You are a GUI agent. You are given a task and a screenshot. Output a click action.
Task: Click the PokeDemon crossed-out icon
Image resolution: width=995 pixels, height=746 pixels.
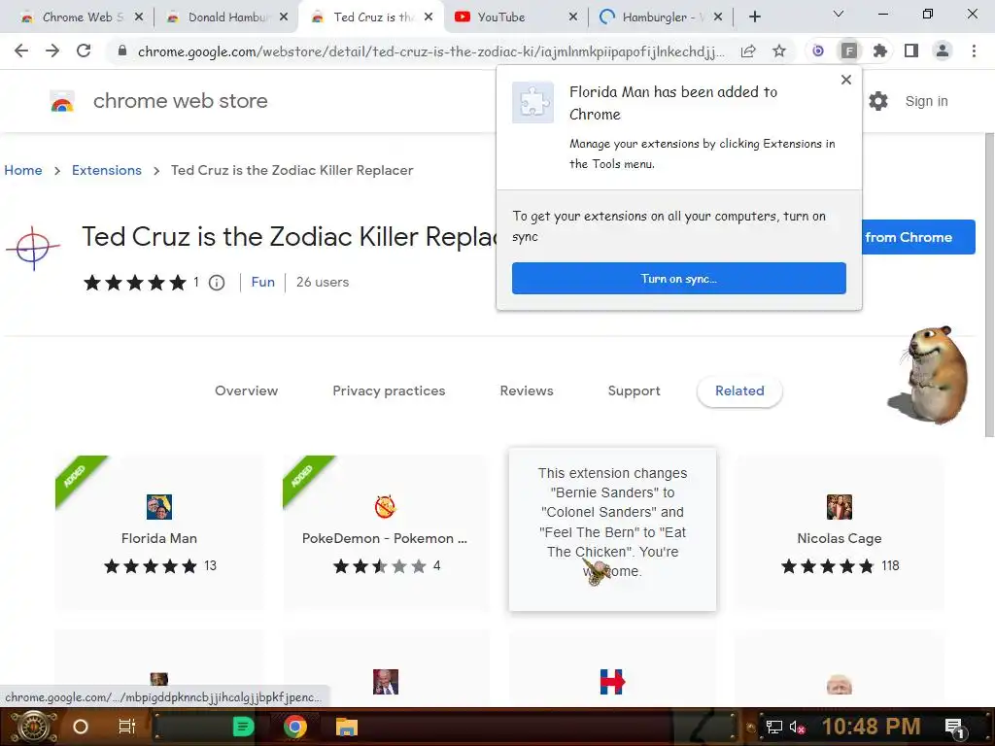pos(385,507)
